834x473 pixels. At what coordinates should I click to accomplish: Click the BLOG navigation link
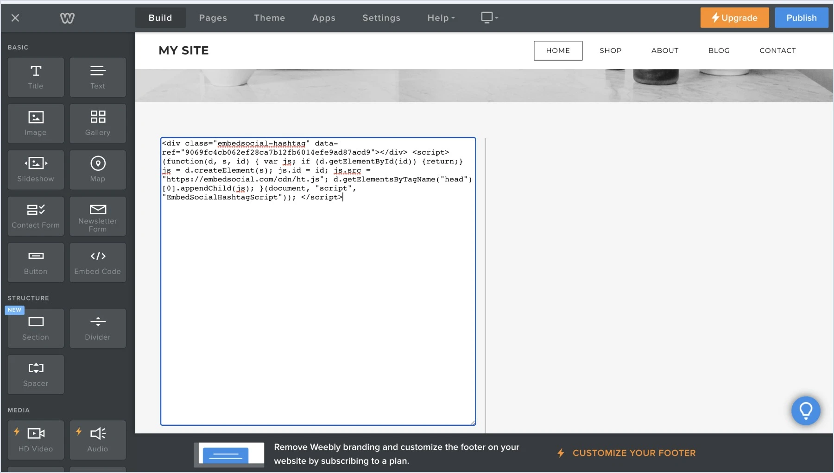[x=719, y=50]
